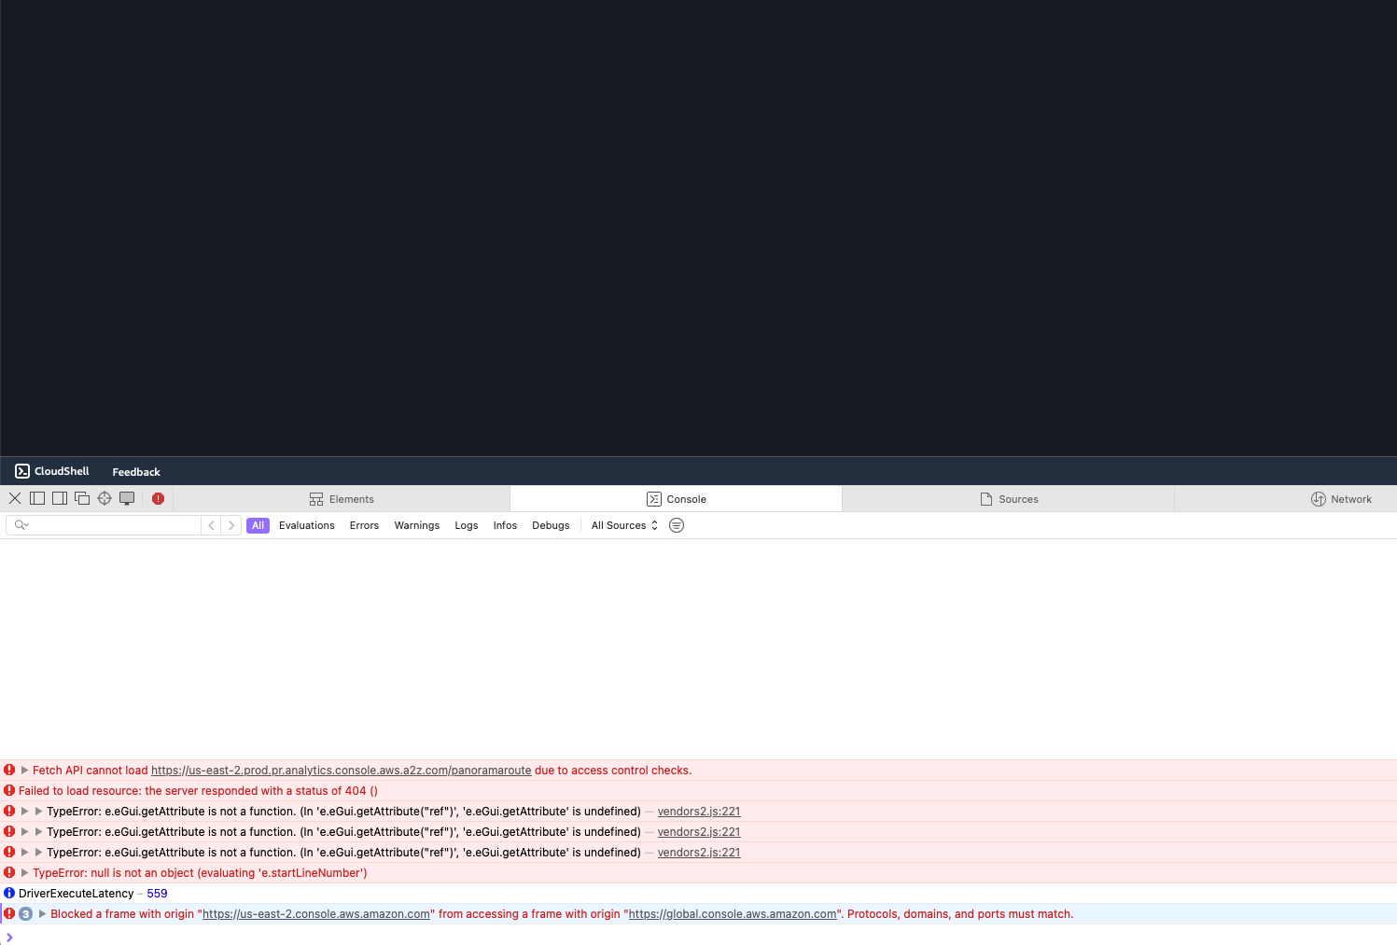Open console filter options circle icon
This screenshot has width=1397, height=945.
coord(677,525)
